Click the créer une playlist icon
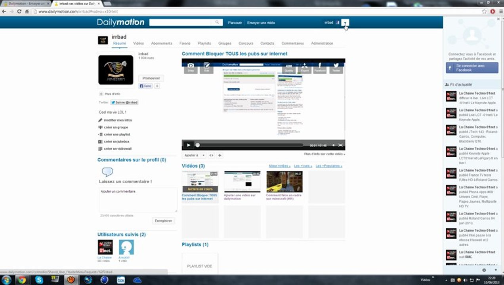The height and width of the screenshot is (285, 504). (x=100, y=135)
